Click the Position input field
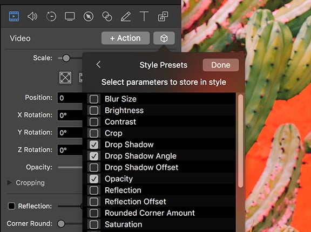Screen dimensions: 311x232 (x=70, y=98)
